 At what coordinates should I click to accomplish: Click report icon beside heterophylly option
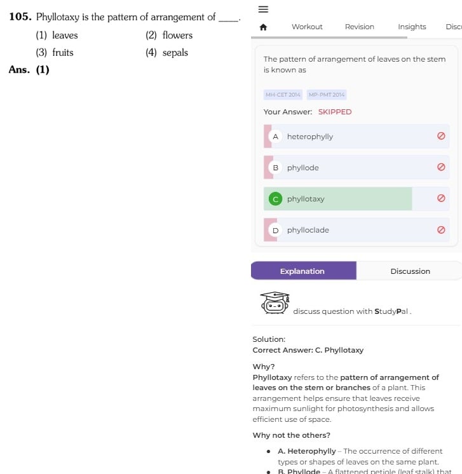coord(441,136)
